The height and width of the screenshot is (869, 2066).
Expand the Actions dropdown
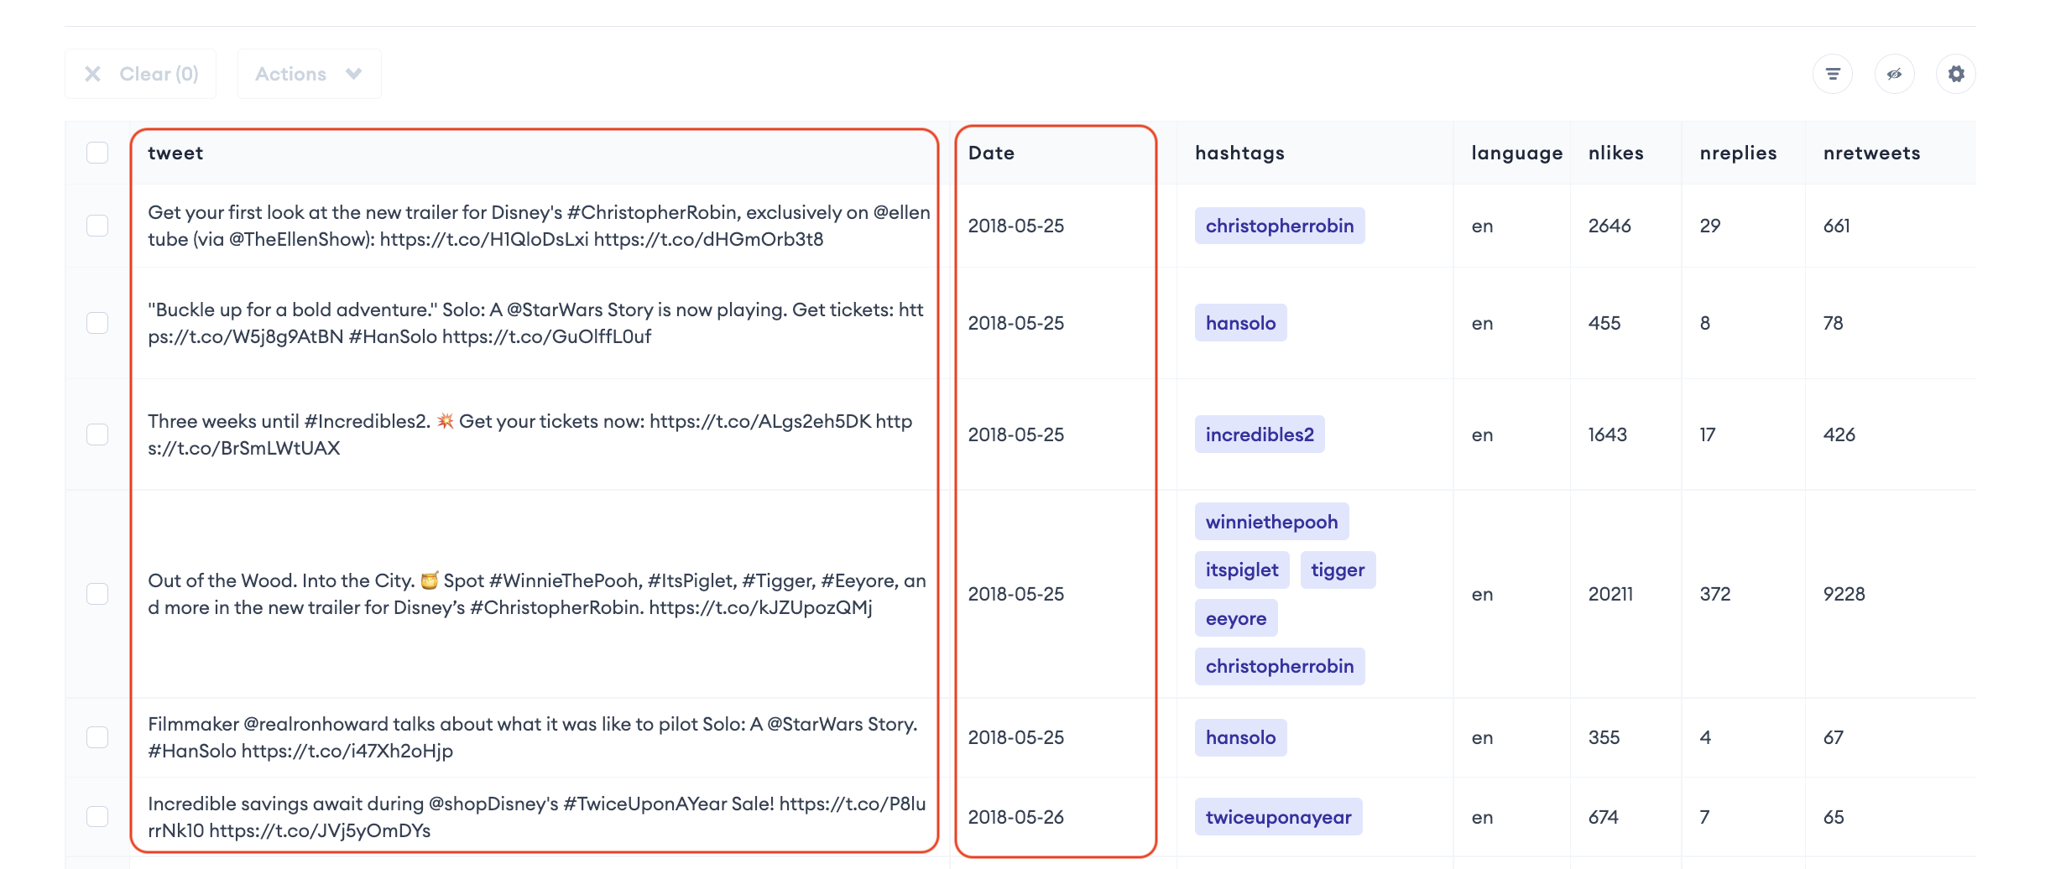[x=309, y=74]
